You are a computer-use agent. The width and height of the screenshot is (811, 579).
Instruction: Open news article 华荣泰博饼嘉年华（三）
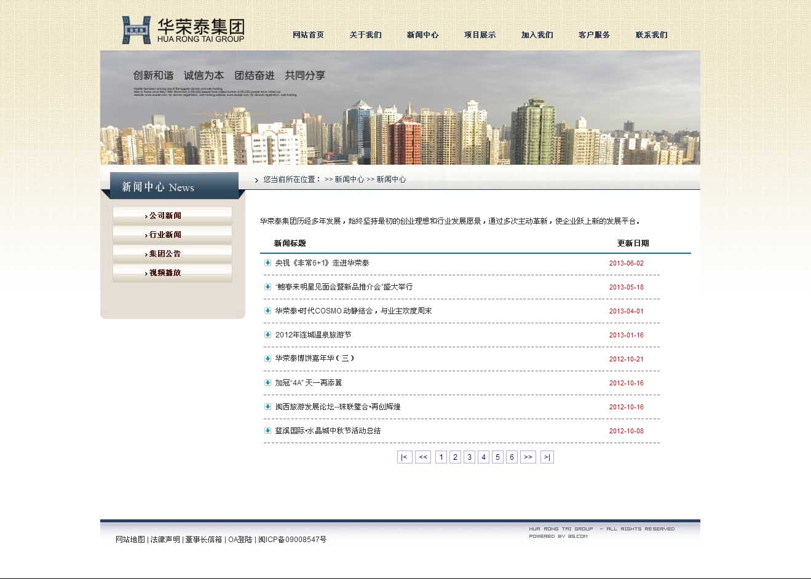(x=315, y=359)
